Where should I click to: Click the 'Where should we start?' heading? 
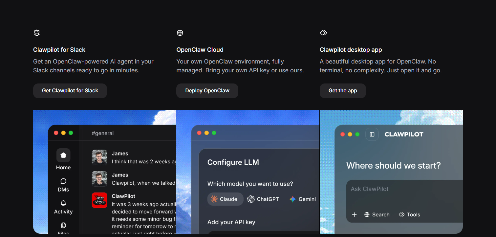click(x=394, y=165)
